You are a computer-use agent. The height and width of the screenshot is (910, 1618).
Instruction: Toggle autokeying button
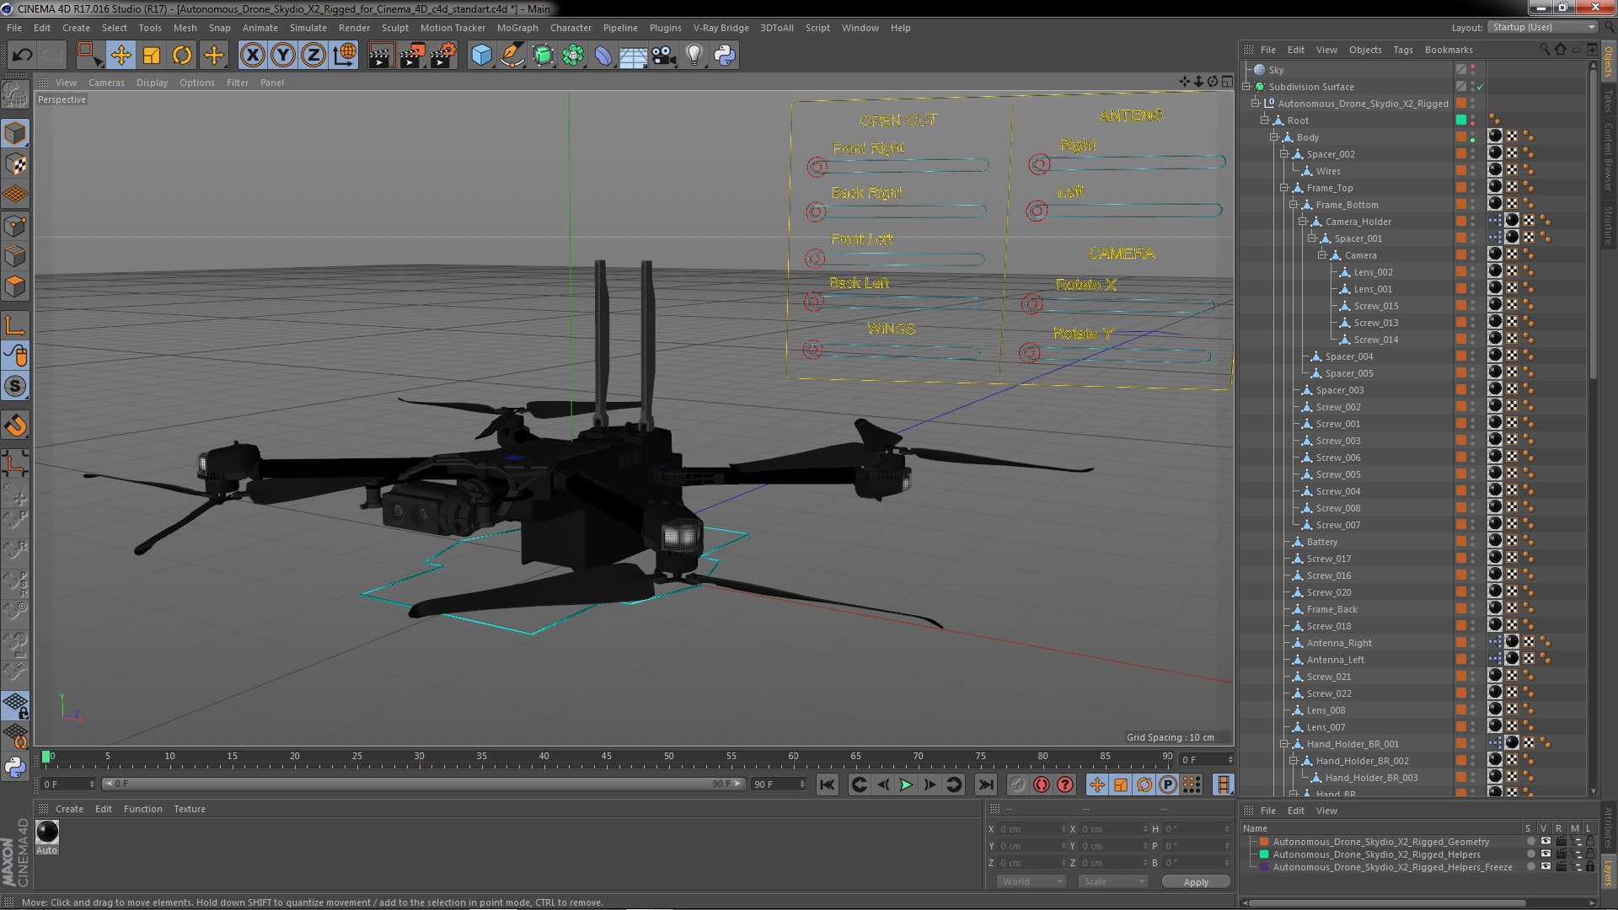(1042, 784)
